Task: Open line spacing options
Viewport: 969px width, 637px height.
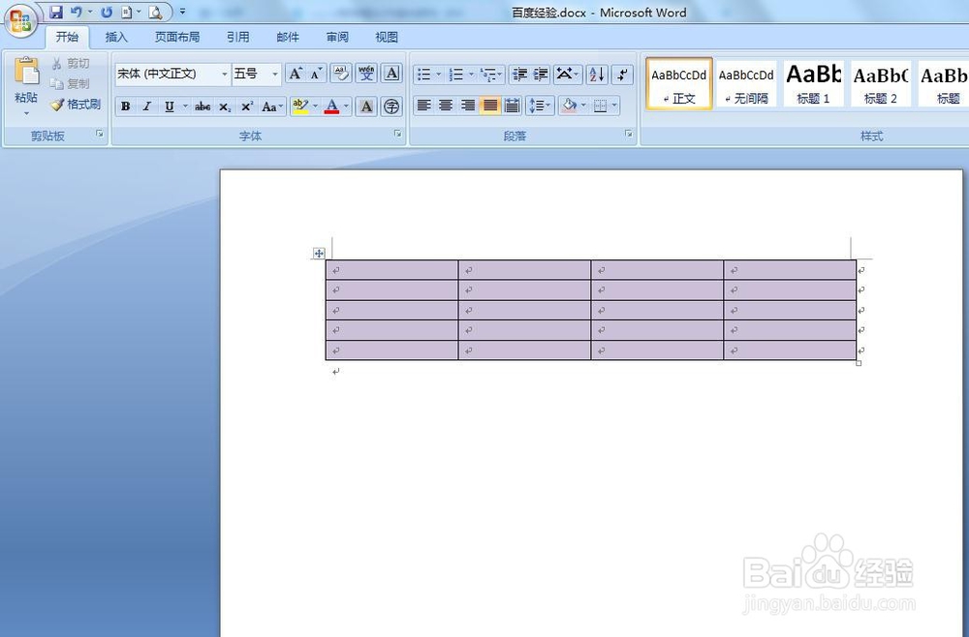Action: pos(540,106)
